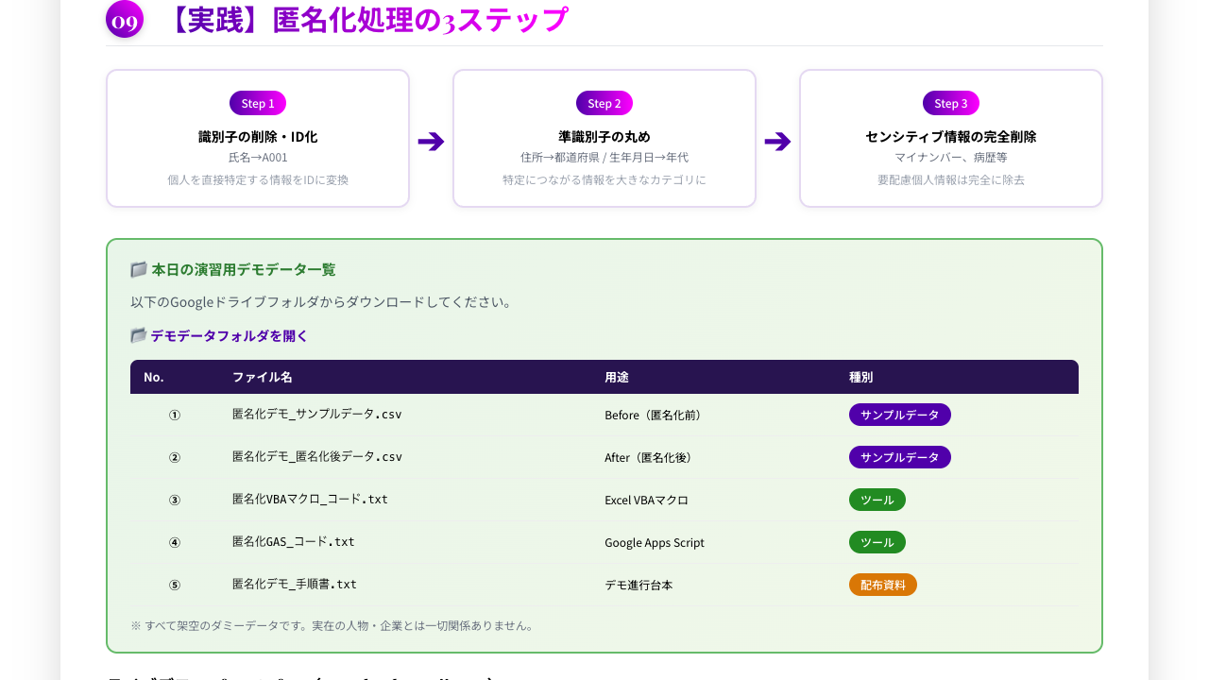1209x680 pixels.
Task: Click the 09 section number badge
Action: [x=125, y=20]
